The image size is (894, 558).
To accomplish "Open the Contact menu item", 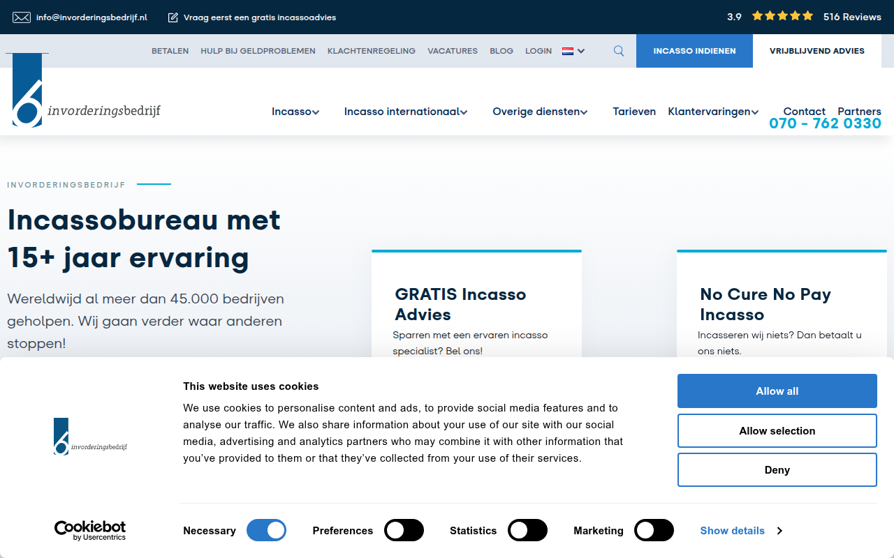I will tap(805, 112).
